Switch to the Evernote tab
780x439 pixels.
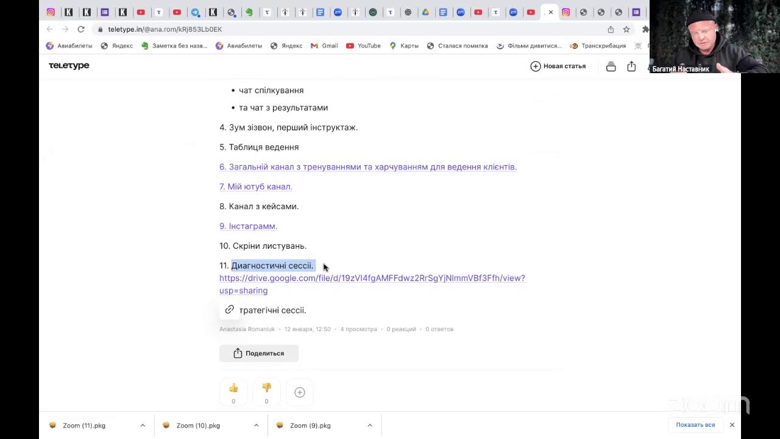(249, 12)
